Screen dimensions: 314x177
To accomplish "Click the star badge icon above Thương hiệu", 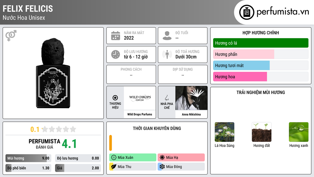I will pyautogui.click(x=115, y=98).
